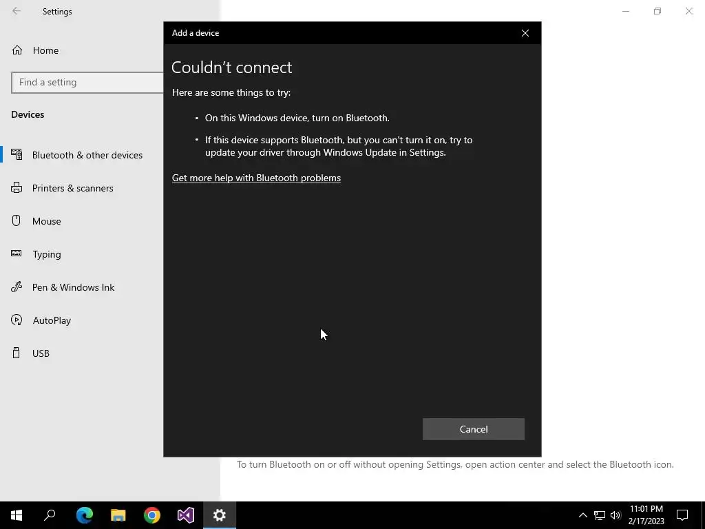Image resolution: width=705 pixels, height=529 pixels.
Task: Select Bluetooth & other devices
Action: [x=87, y=155]
